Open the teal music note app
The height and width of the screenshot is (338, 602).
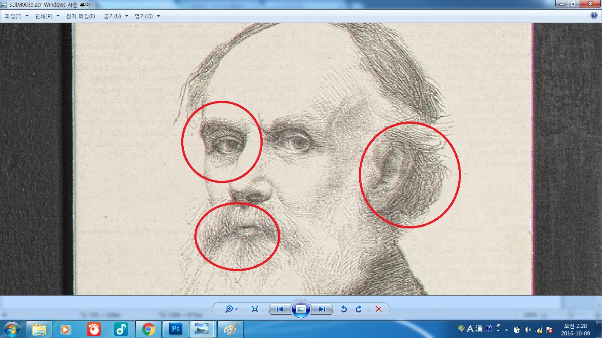click(121, 329)
